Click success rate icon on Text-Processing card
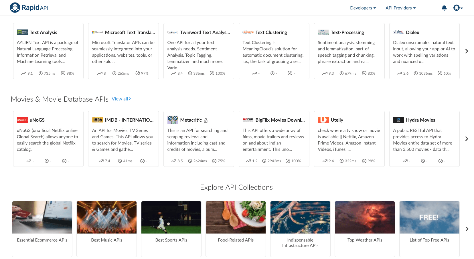This screenshot has height=259, width=474. pyautogui.click(x=364, y=73)
